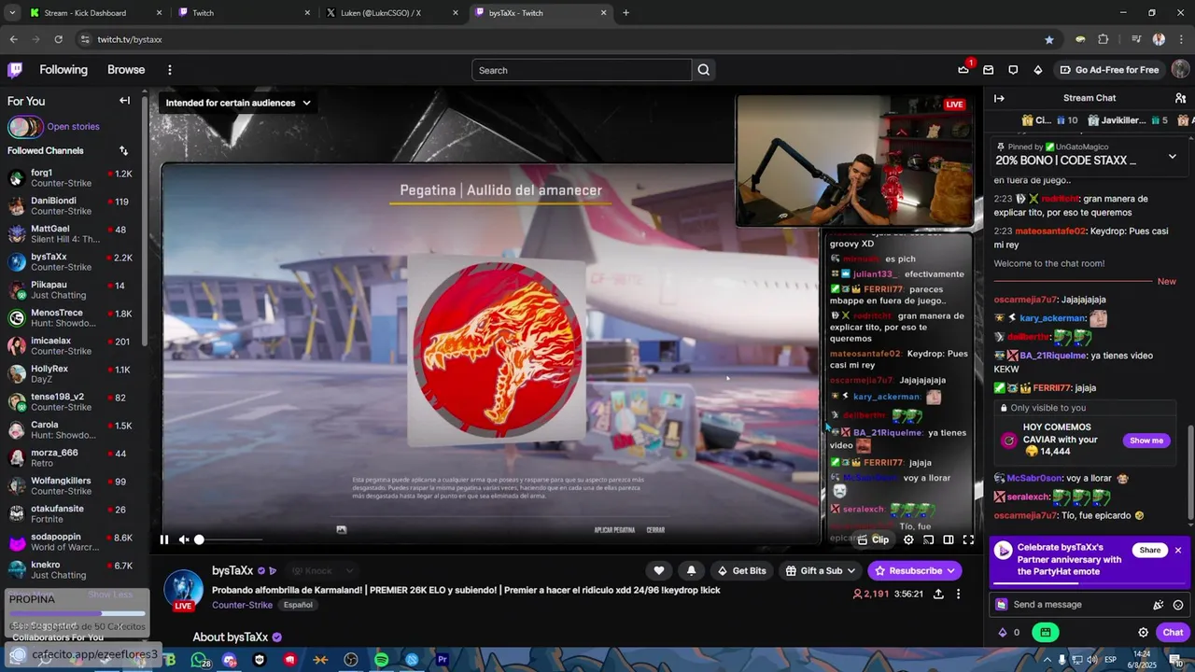The width and height of the screenshot is (1195, 672).
Task: Open Spotify from the taskbar
Action: [x=381, y=660]
